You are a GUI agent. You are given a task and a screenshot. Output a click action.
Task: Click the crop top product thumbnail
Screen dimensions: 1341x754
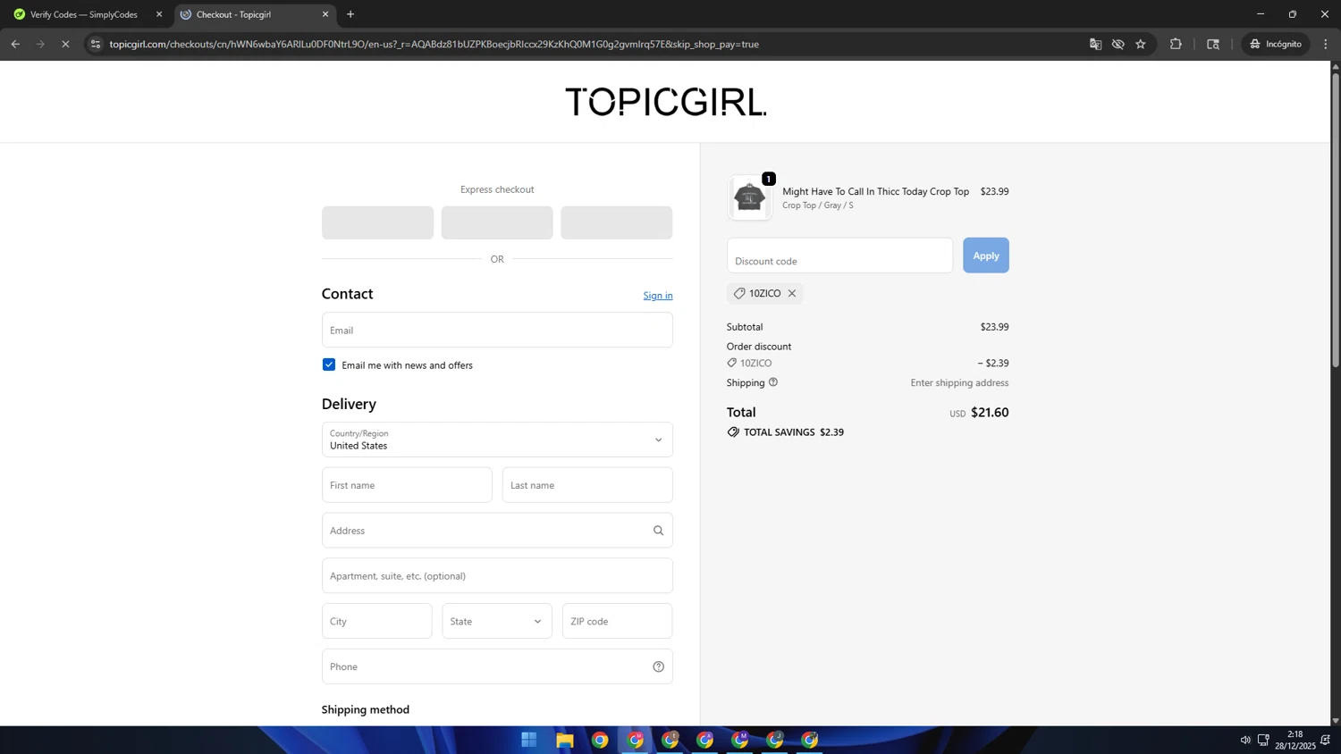pyautogui.click(x=749, y=198)
